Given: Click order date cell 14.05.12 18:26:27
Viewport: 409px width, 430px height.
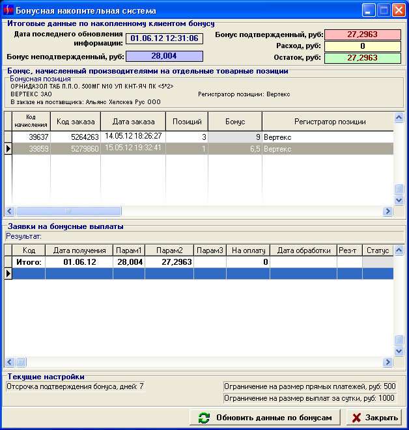Looking at the screenshot, I should [x=134, y=137].
